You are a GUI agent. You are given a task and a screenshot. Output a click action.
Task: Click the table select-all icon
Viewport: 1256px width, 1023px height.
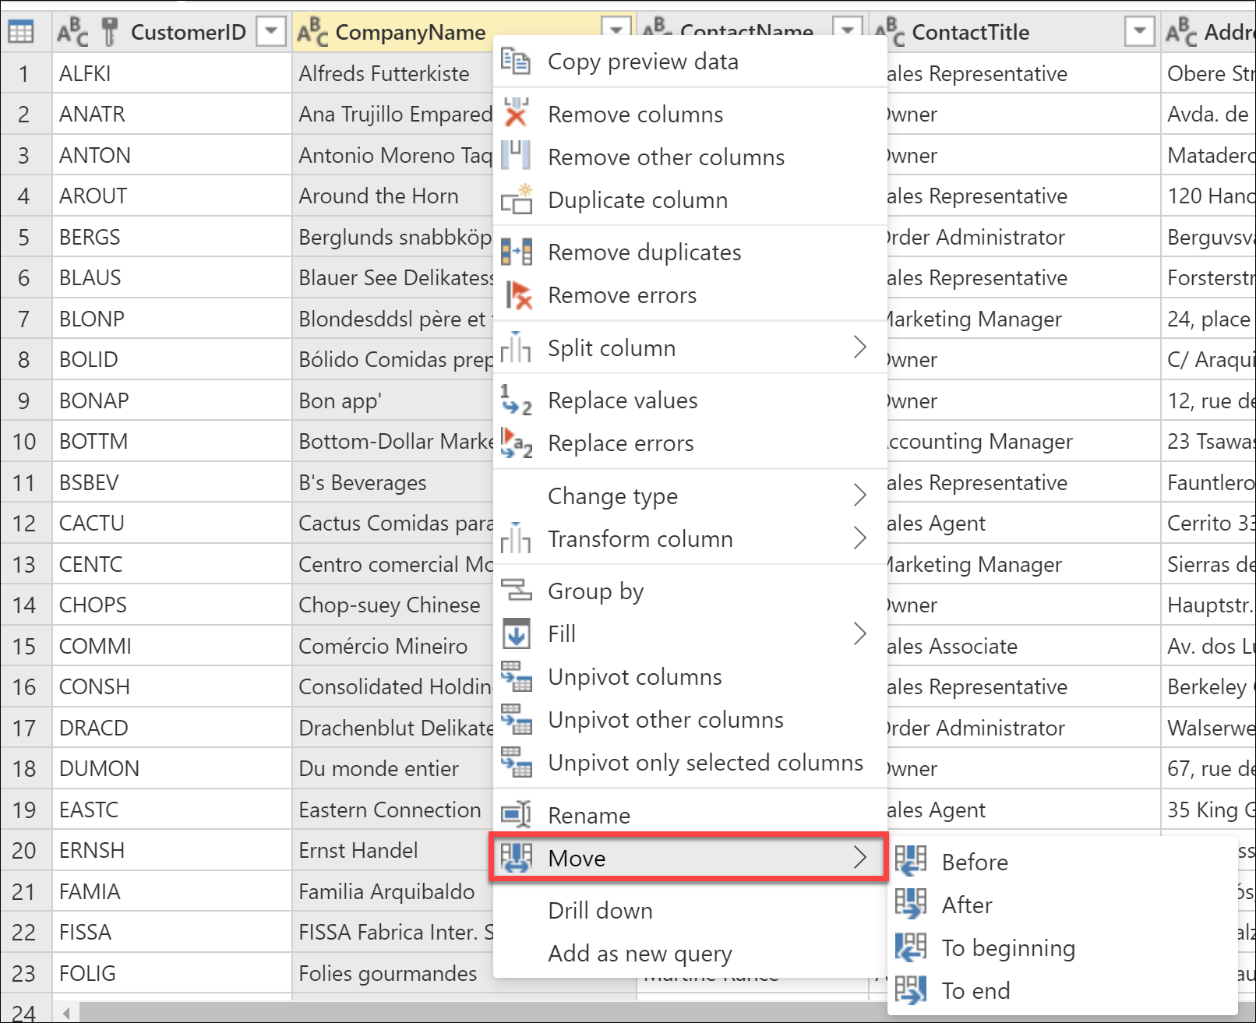pyautogui.click(x=20, y=32)
